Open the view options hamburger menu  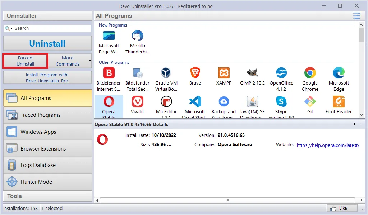356,16
